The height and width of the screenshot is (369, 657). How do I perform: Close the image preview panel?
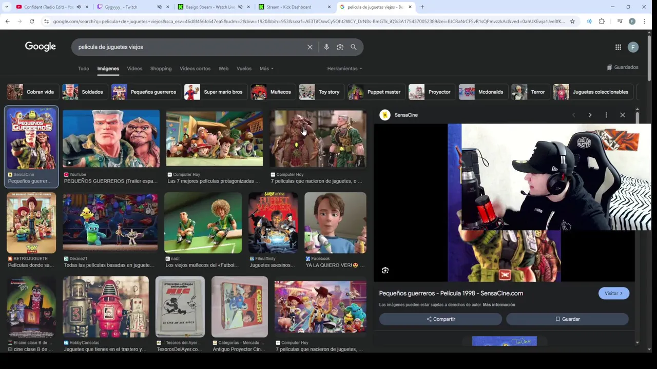tap(623, 115)
